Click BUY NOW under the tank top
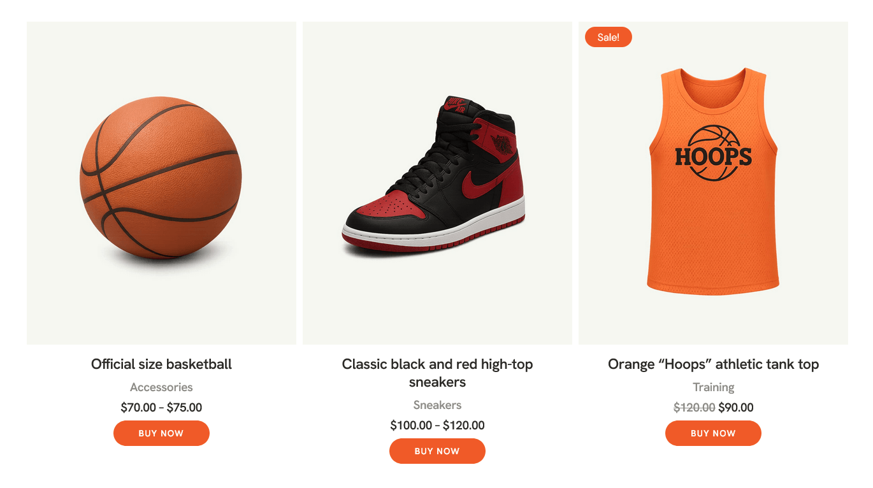Viewport: 873px width, 488px height. [713, 433]
